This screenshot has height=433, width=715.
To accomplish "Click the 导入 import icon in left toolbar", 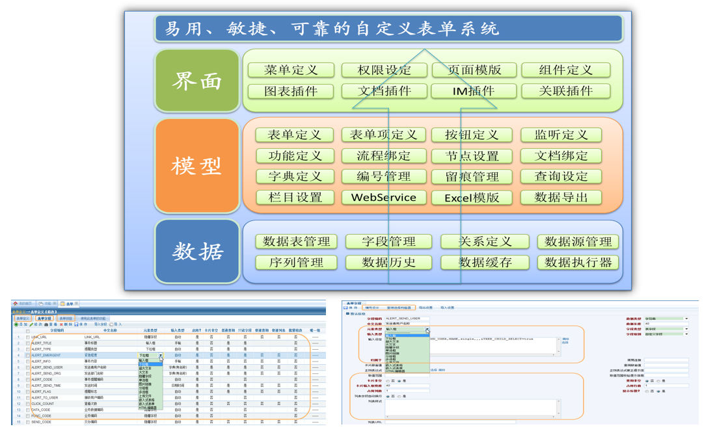I will 111,324.
